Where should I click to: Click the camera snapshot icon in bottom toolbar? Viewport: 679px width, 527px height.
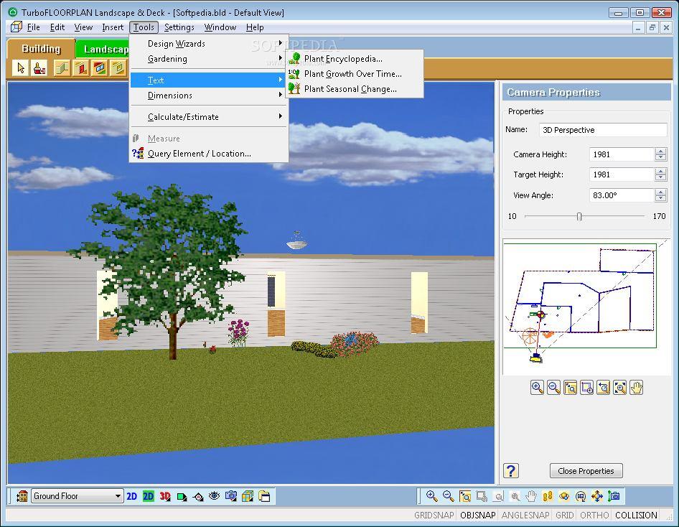point(231,496)
